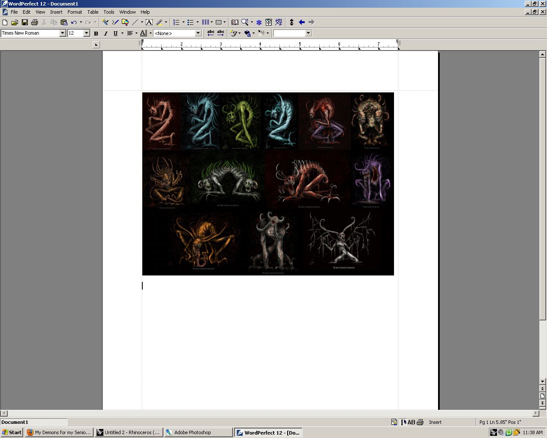Click the WordPerfect 12 taskbar button

point(268,432)
